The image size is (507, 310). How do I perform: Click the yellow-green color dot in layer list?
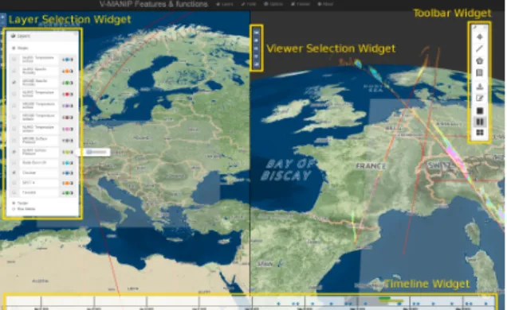click(67, 152)
